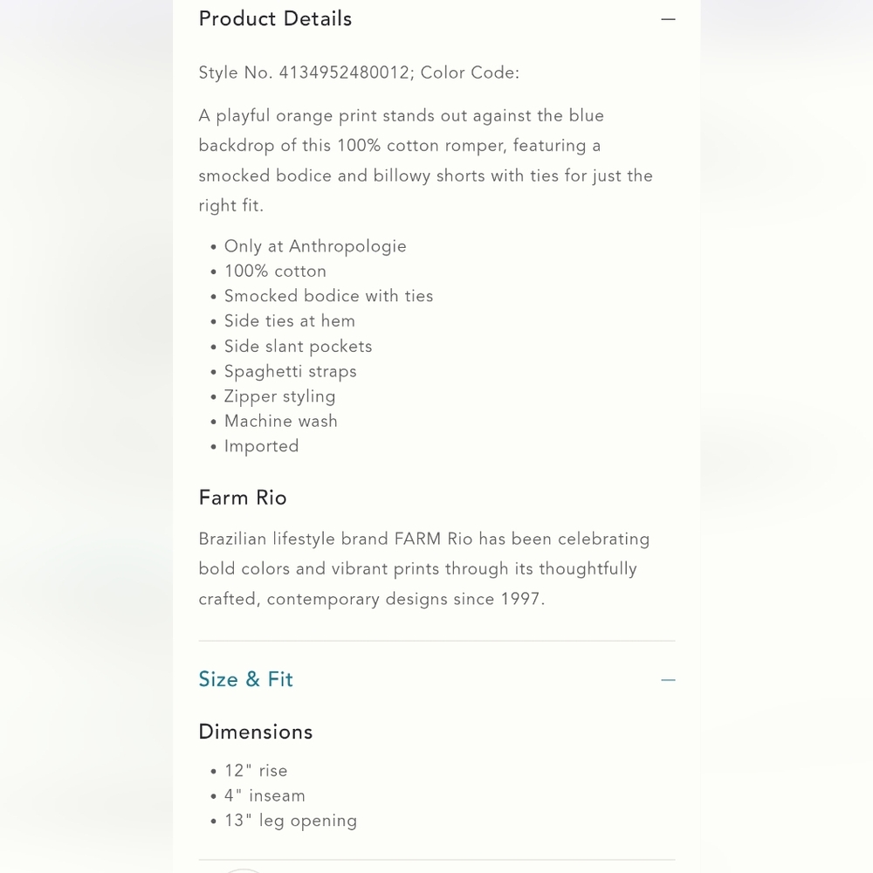Select the Style No. 4134952480012 text
This screenshot has width=873, height=873.
[x=304, y=73]
